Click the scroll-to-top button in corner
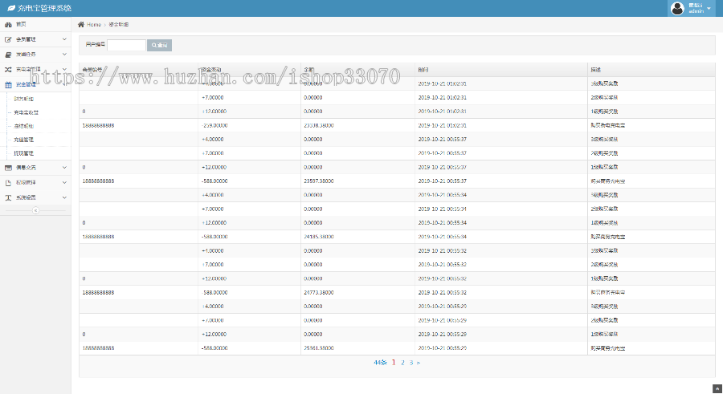Image resolution: width=723 pixels, height=394 pixels. [x=717, y=389]
